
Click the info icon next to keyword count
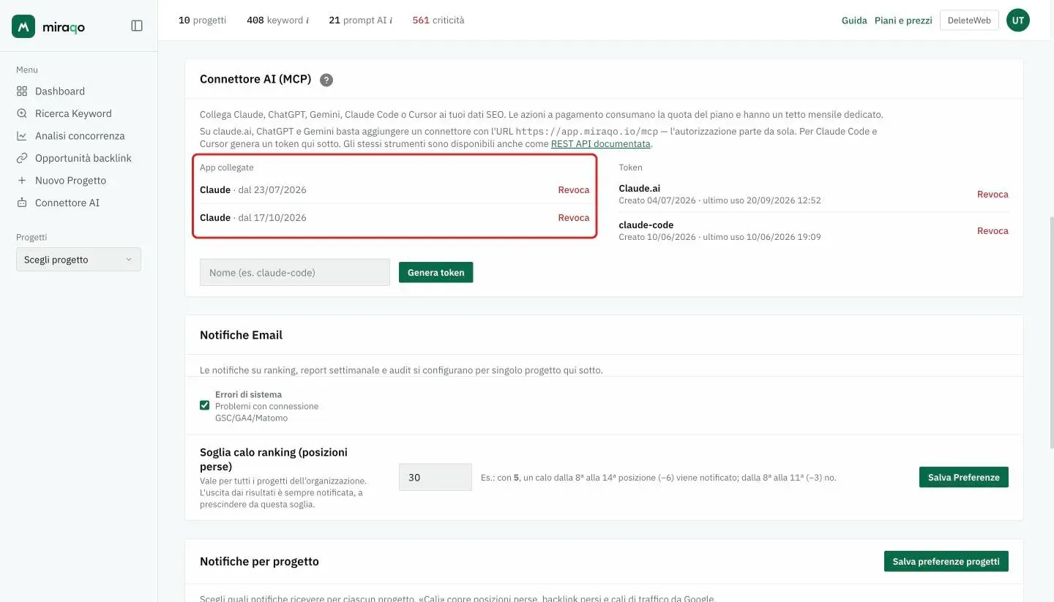coord(307,20)
